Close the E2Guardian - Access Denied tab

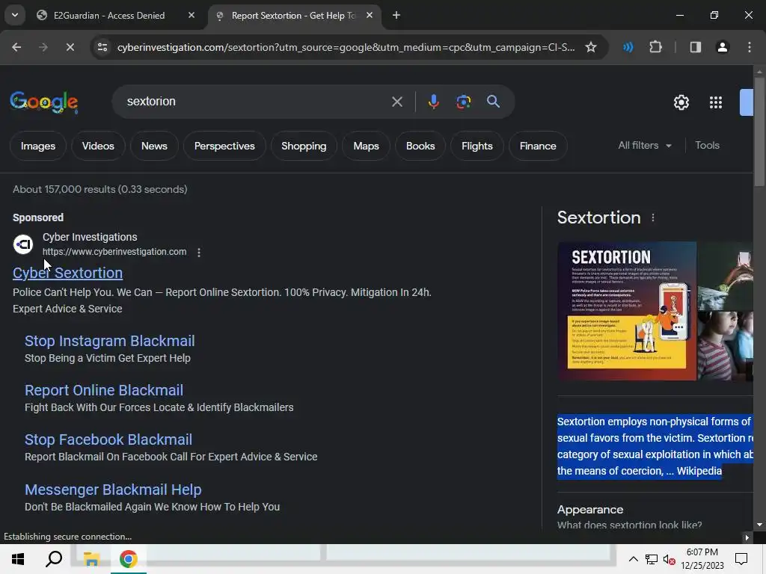191,16
